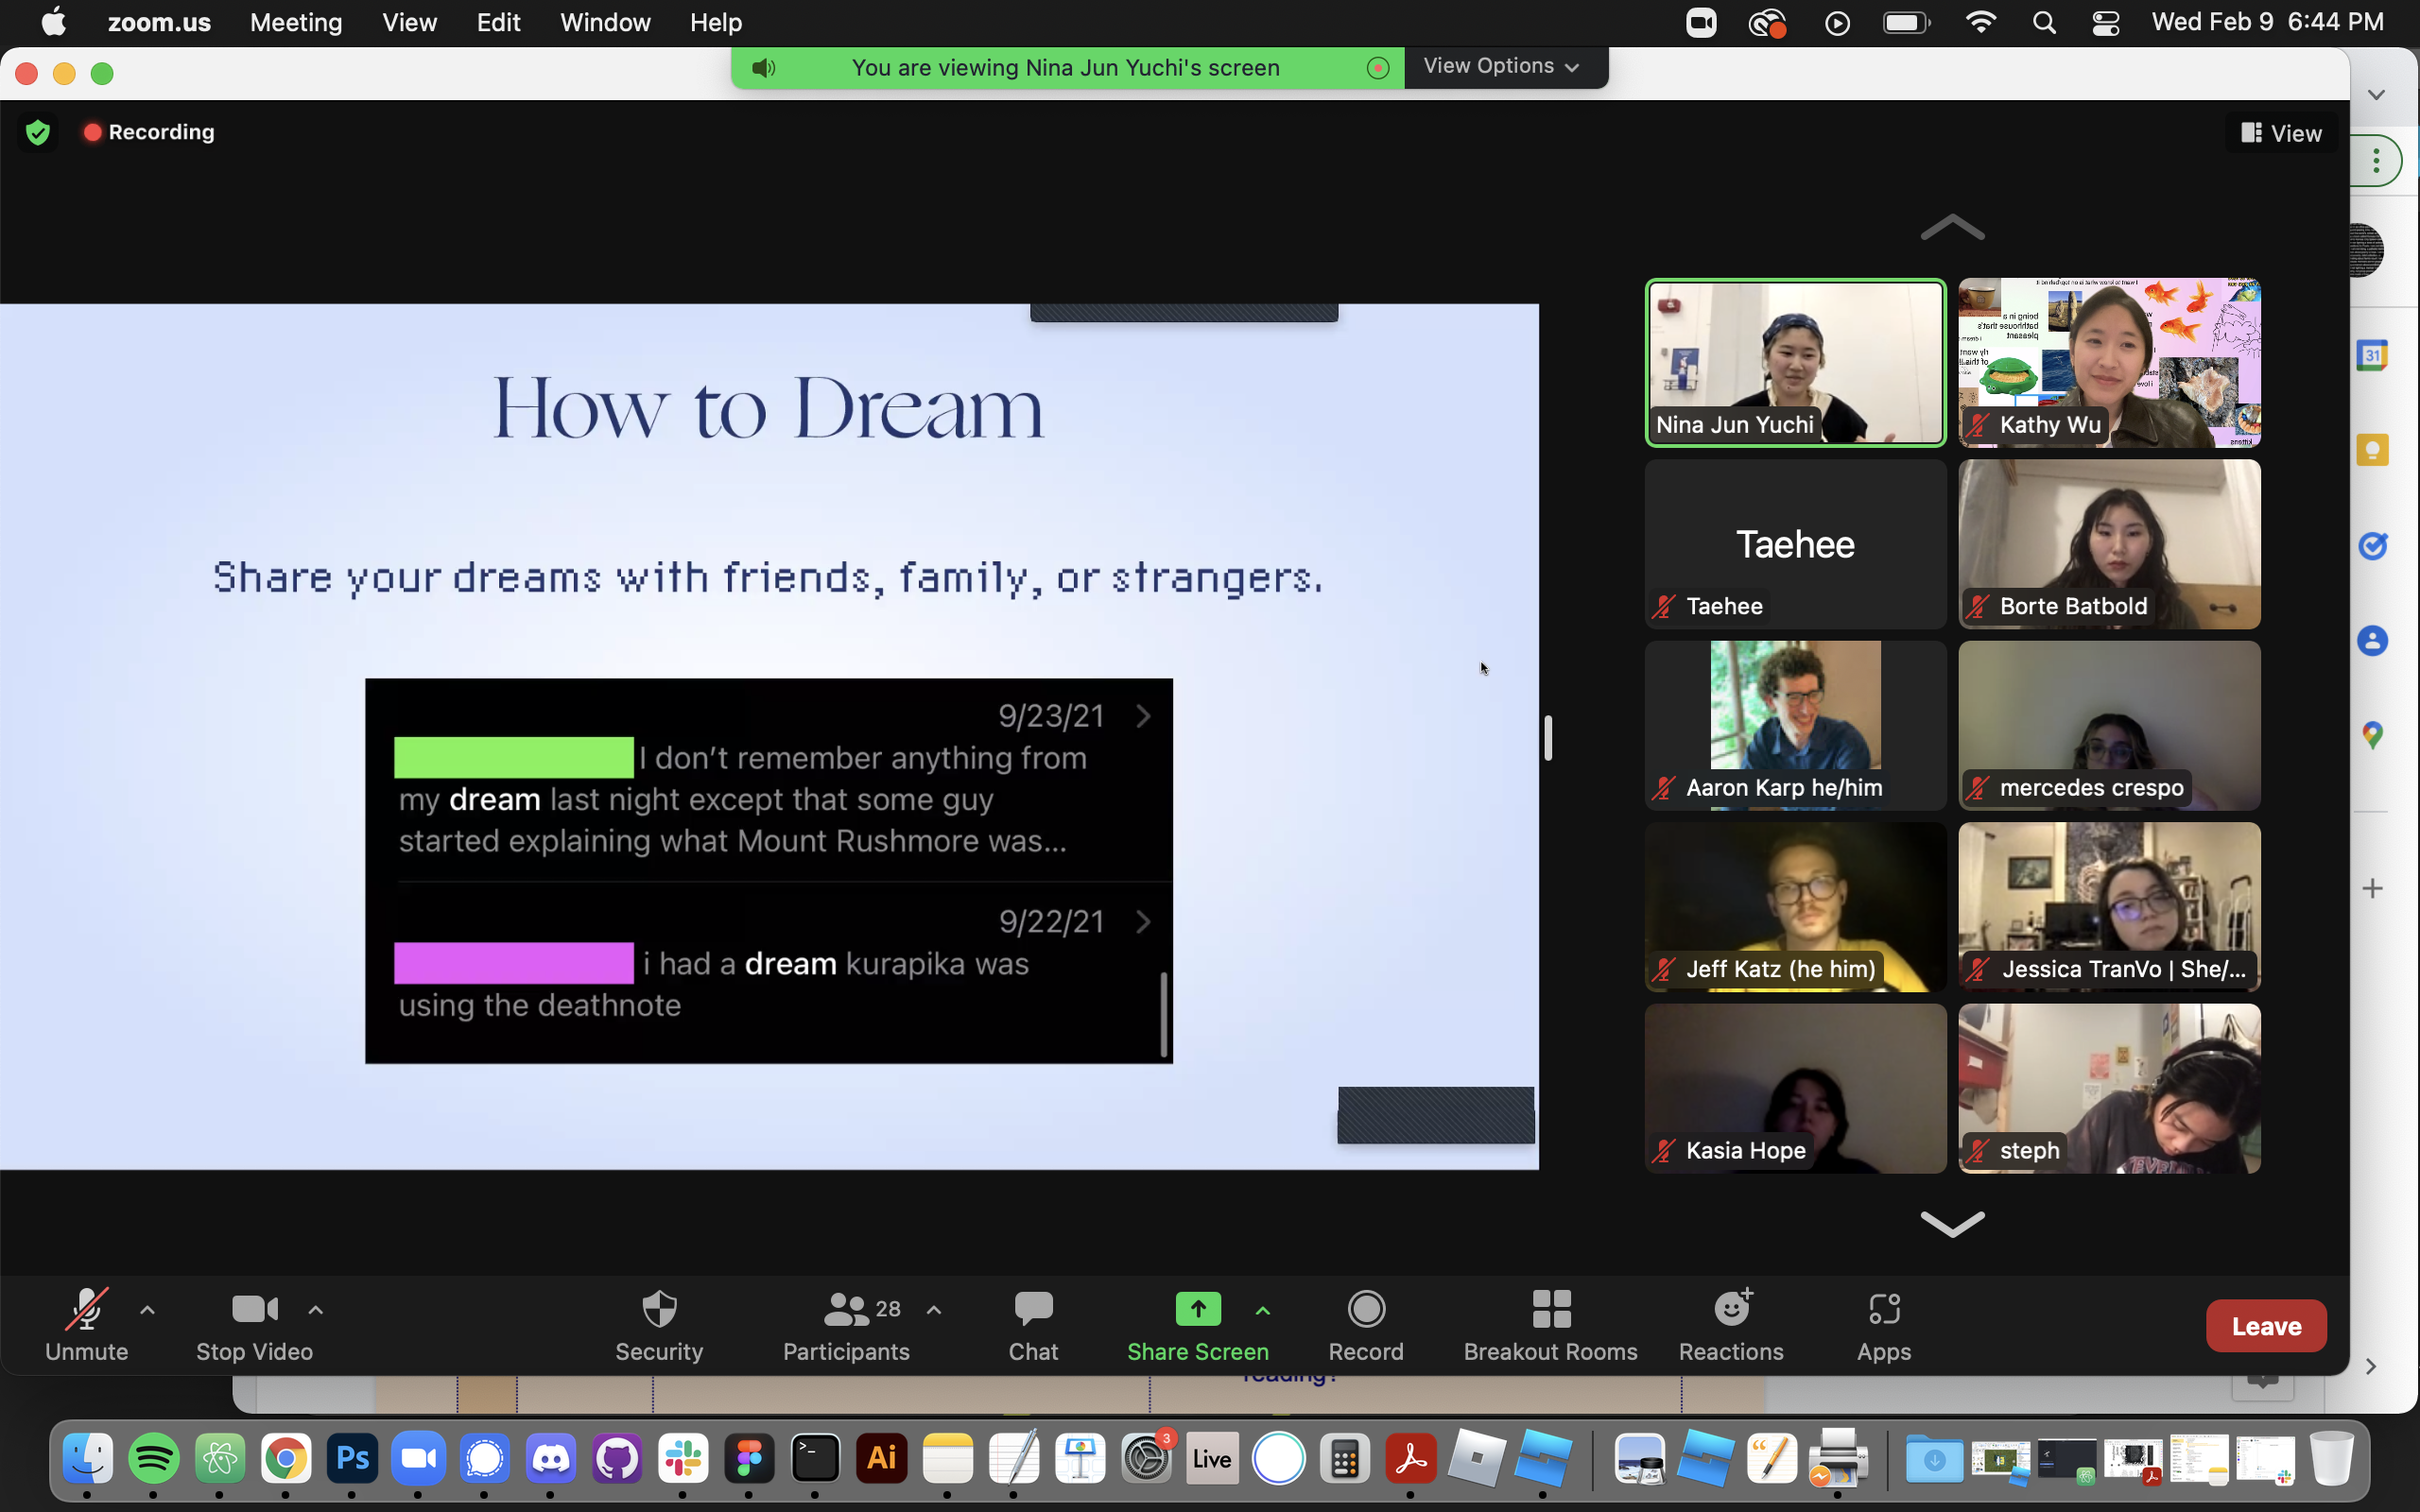Image resolution: width=2420 pixels, height=1512 pixels.
Task: Open Breakout Rooms
Action: pyautogui.click(x=1550, y=1325)
